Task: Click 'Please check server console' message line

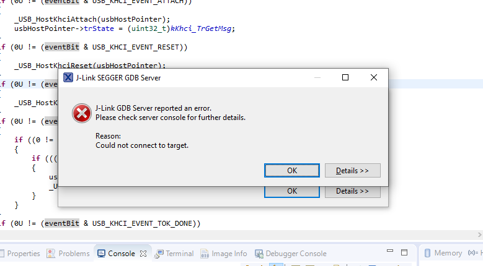Action: [171, 118]
